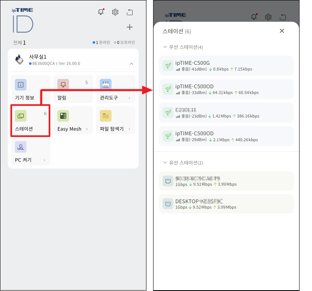
Task: Click the 1 온라인 status filter
Action: 101,42
